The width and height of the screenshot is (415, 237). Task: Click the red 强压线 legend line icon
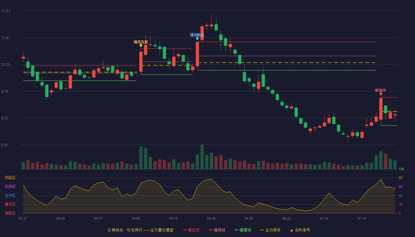(185, 230)
